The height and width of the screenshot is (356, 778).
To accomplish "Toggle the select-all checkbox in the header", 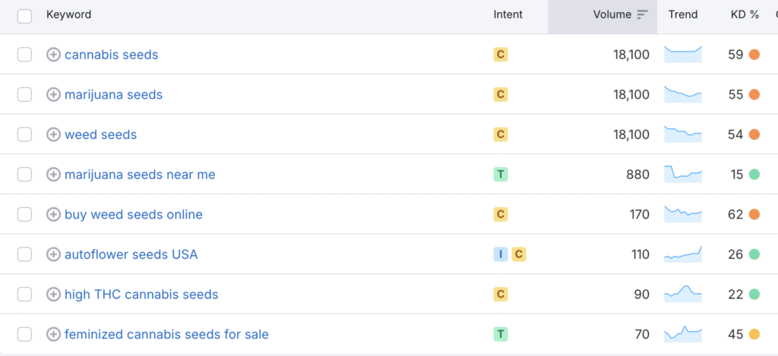I will coord(24,16).
